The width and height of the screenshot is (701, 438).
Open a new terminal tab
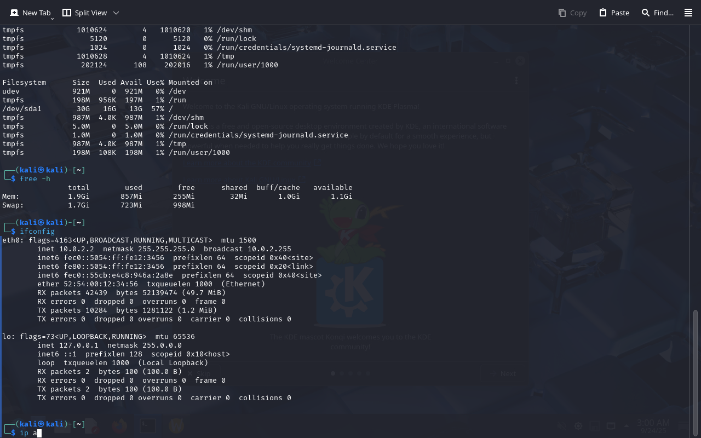coord(31,13)
